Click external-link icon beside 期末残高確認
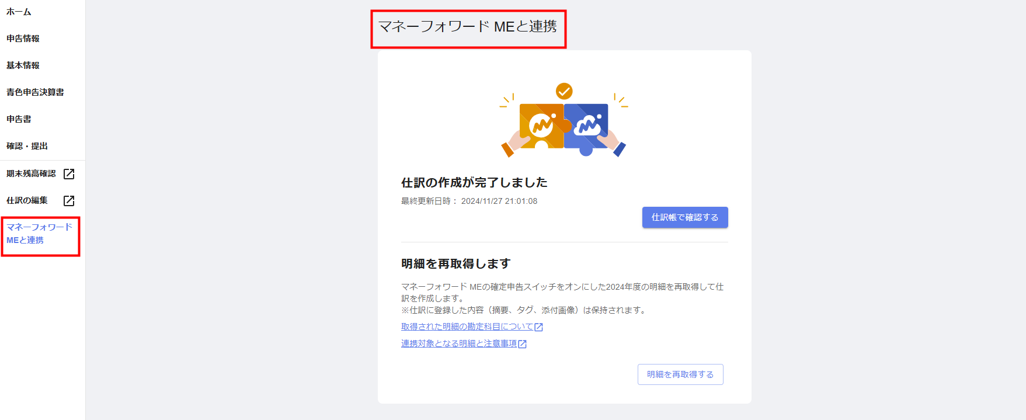The width and height of the screenshot is (1026, 420). pos(69,174)
